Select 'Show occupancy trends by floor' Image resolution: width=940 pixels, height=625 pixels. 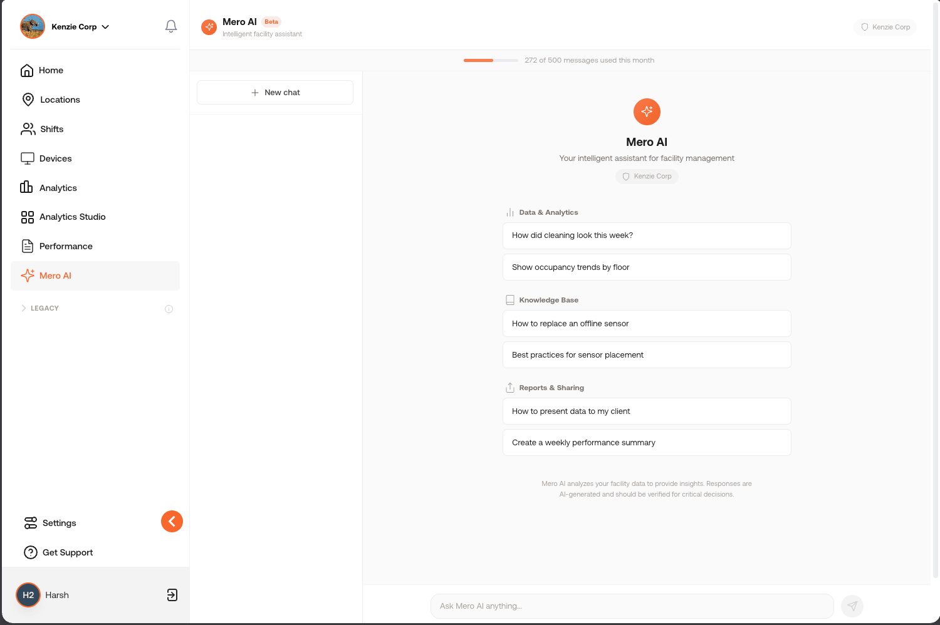tap(647, 267)
